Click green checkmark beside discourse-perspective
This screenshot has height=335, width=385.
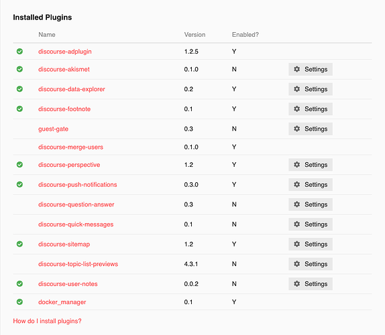click(19, 165)
